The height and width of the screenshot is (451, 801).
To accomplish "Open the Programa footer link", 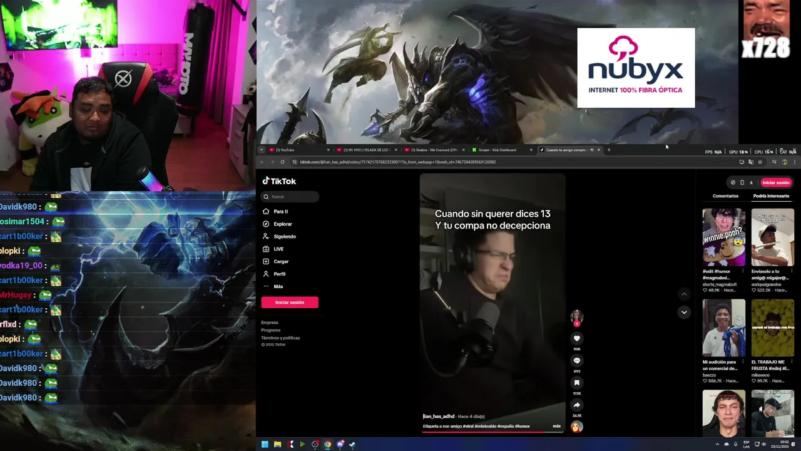I will pos(270,330).
